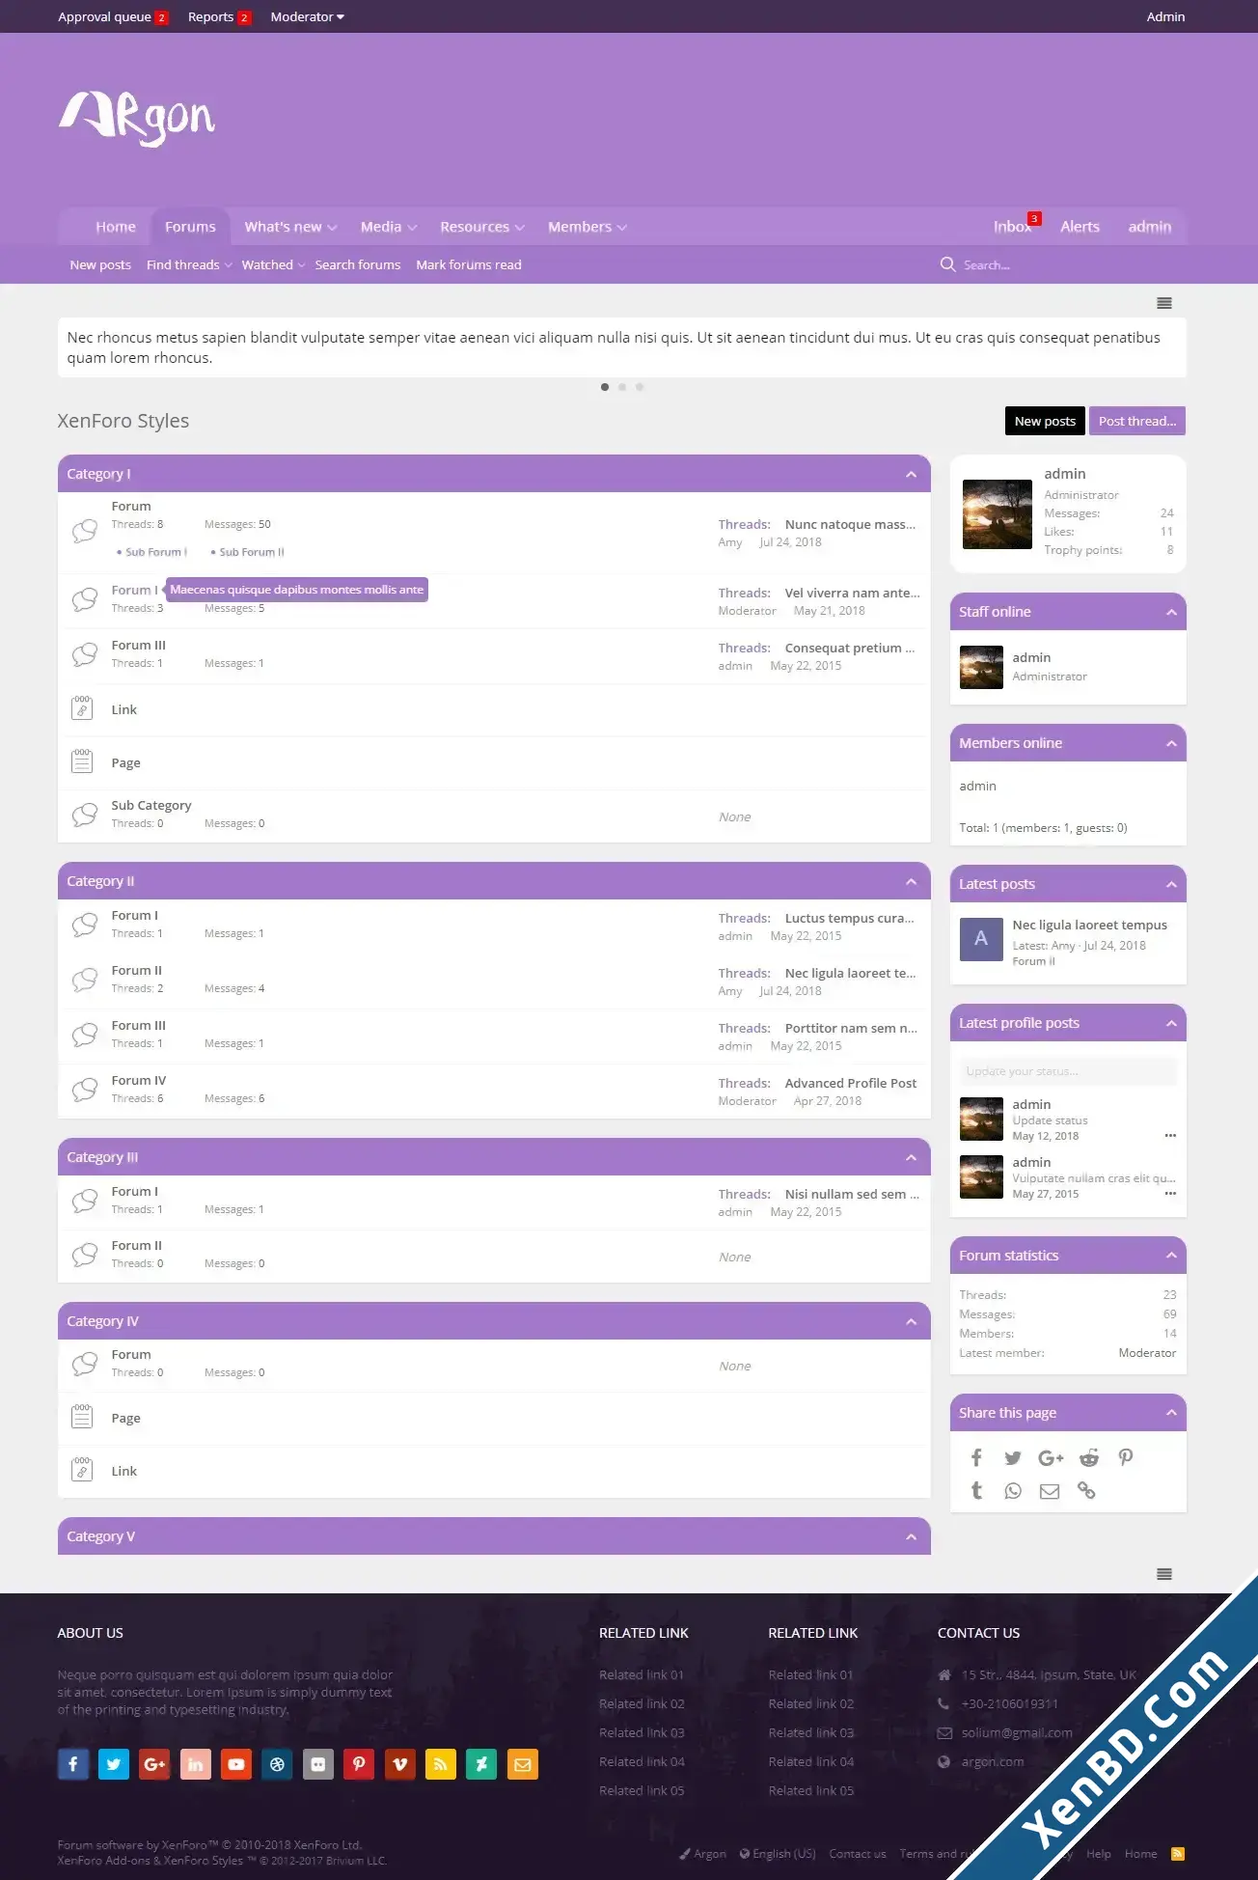The width and height of the screenshot is (1258, 1880).
Task: Collapse the Forum statistics widget
Action: [1171, 1256]
